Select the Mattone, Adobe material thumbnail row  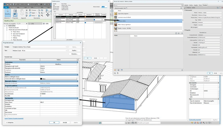[148, 21]
